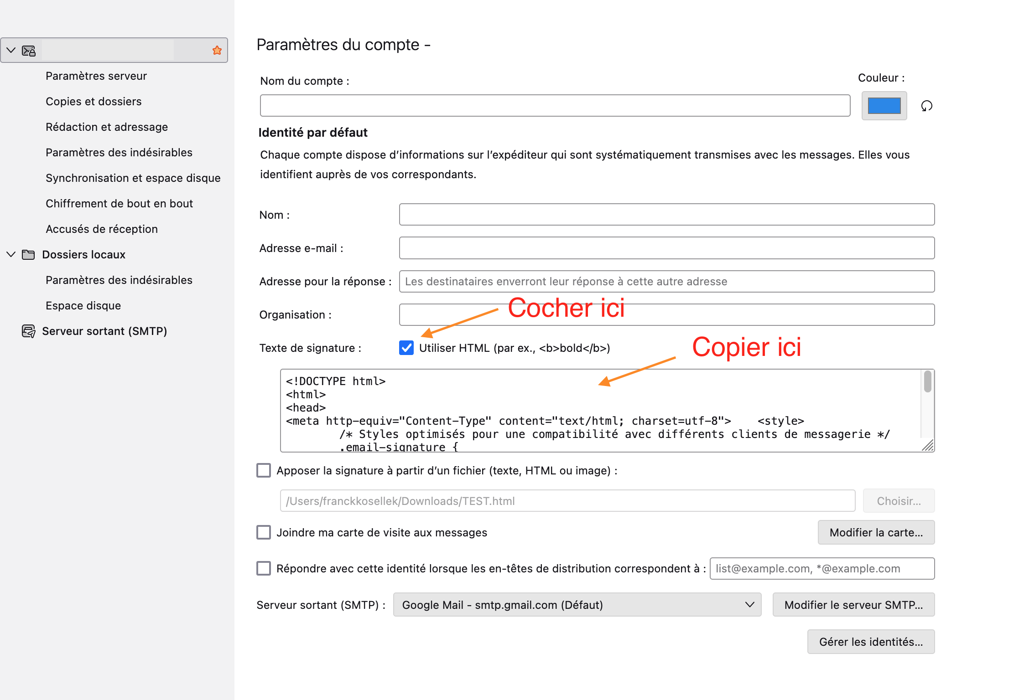Enable Apposer la signature à partir d'un fichier
Image resolution: width=1019 pixels, height=700 pixels.
pos(264,470)
